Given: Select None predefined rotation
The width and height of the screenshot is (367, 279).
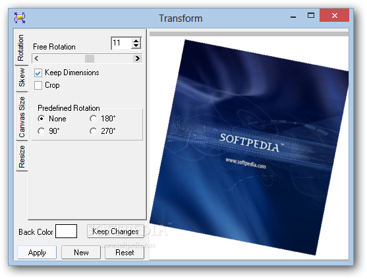Looking at the screenshot, I should point(42,119).
